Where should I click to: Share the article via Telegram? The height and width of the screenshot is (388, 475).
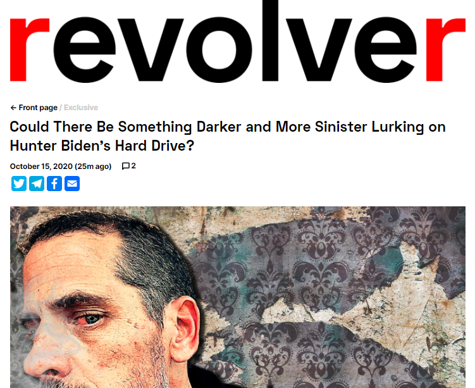(x=37, y=184)
